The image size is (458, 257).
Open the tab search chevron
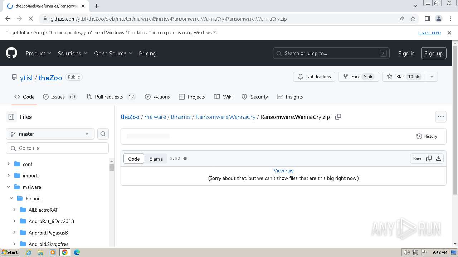pyautogui.click(x=415, y=6)
